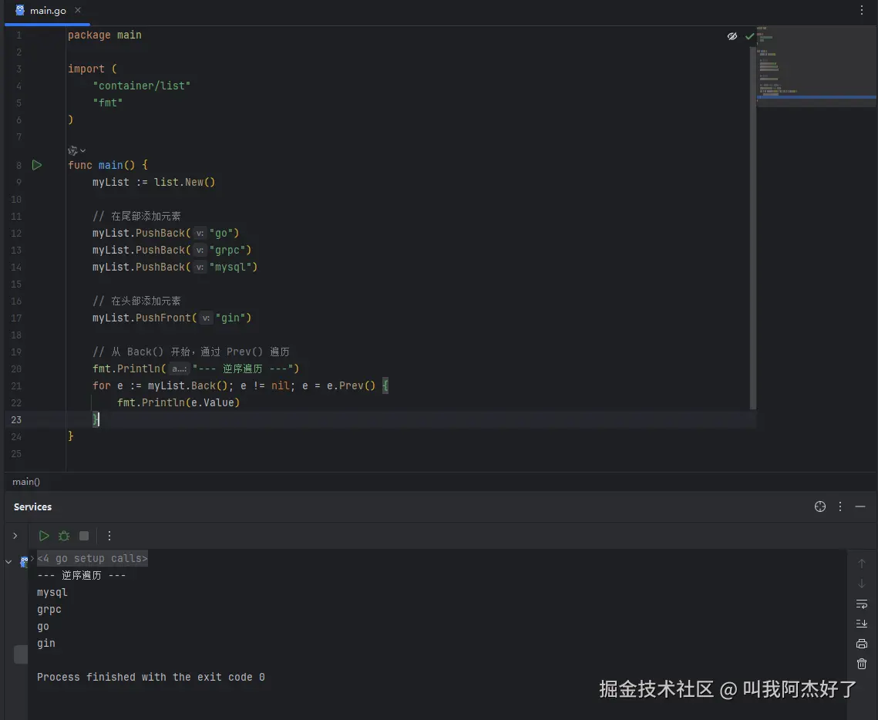This screenshot has width=878, height=720.
Task: Open editor tab options menu
Action: point(861,10)
